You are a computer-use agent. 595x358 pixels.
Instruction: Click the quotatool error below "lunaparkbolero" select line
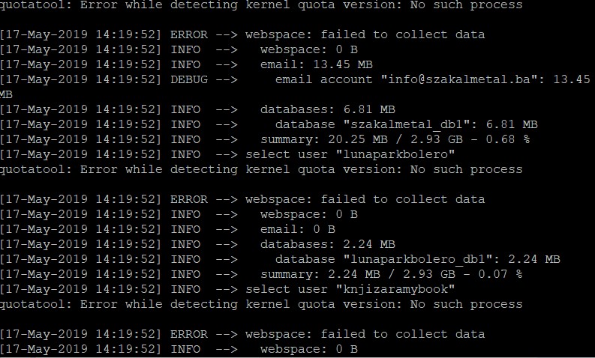(x=260, y=169)
